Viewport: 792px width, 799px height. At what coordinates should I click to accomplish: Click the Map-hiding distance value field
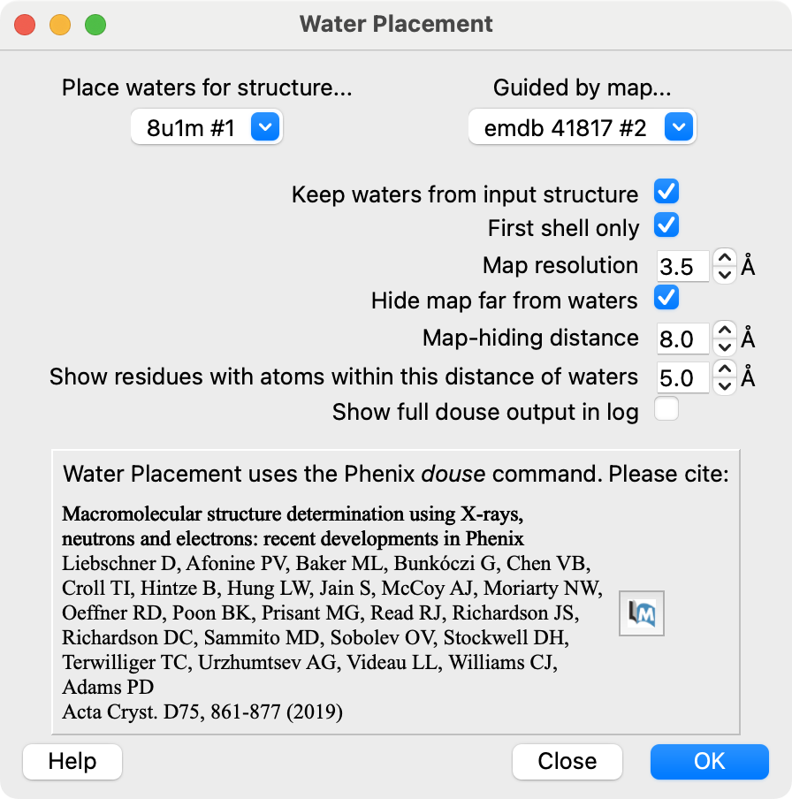tap(682, 339)
